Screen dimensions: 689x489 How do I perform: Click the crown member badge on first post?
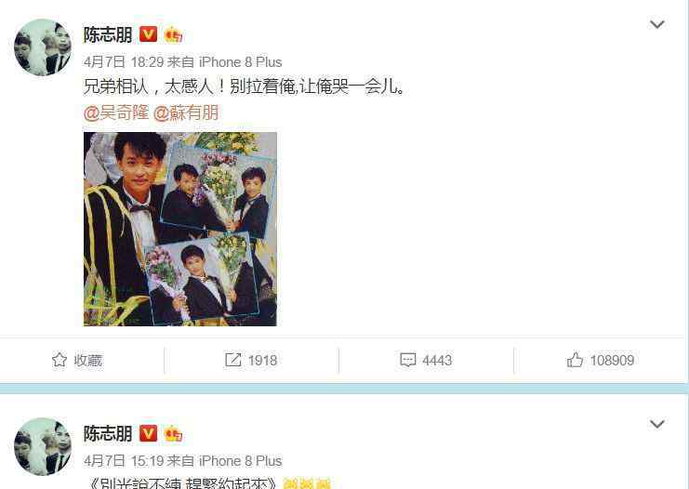pos(173,34)
